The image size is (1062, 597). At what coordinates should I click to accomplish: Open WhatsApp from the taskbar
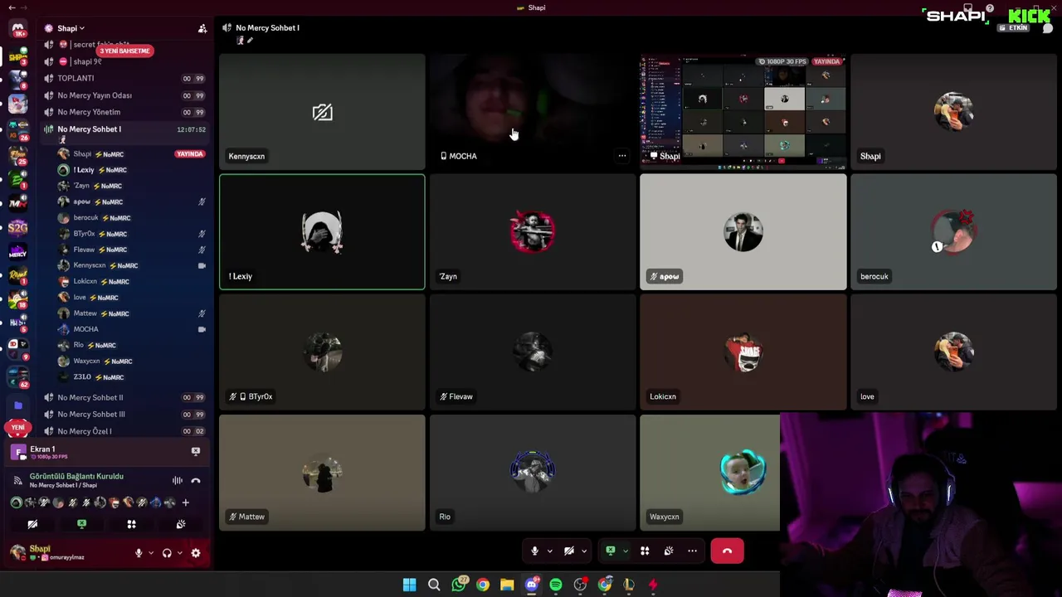[x=459, y=585]
